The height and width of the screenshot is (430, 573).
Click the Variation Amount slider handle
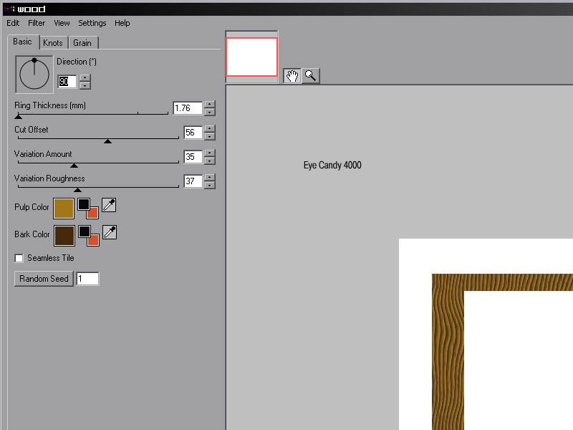click(74, 166)
